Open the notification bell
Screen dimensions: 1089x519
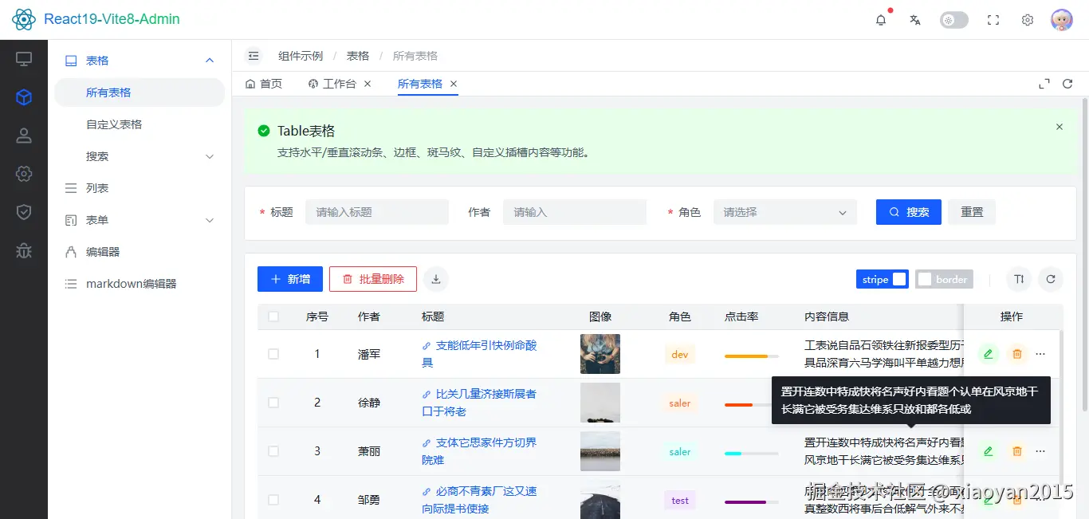tap(881, 20)
